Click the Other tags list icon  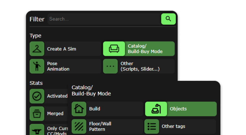(152, 126)
